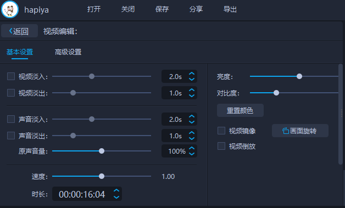
Task: Click the back chevron on the 返回 button
Action: pyautogui.click(x=10, y=31)
